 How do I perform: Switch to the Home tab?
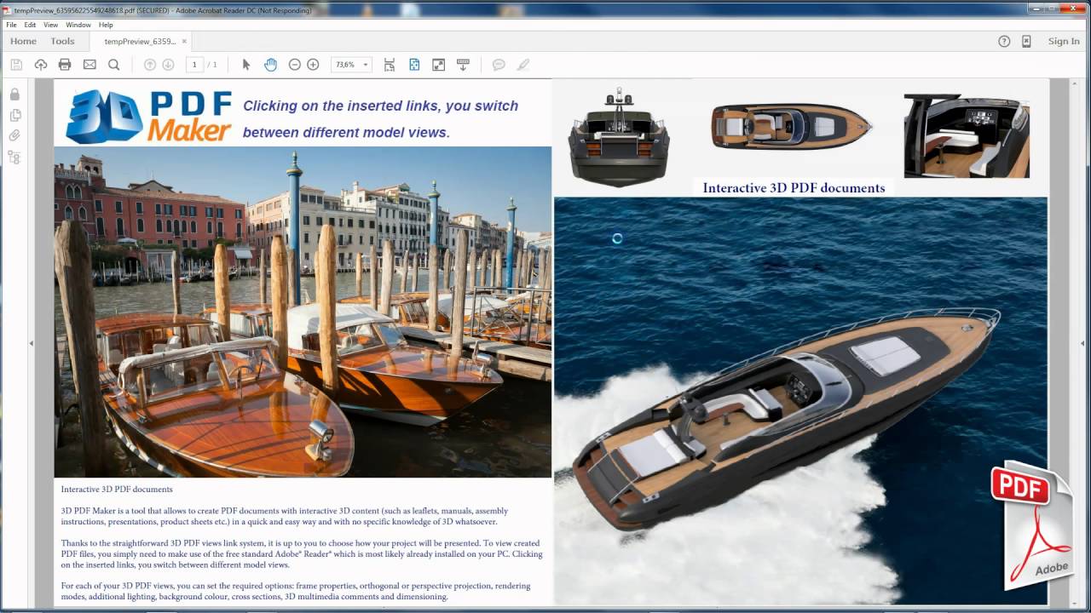23,41
